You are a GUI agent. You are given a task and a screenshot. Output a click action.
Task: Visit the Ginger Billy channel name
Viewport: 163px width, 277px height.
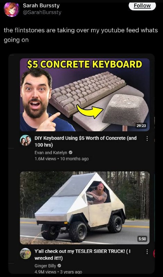coord(45,266)
